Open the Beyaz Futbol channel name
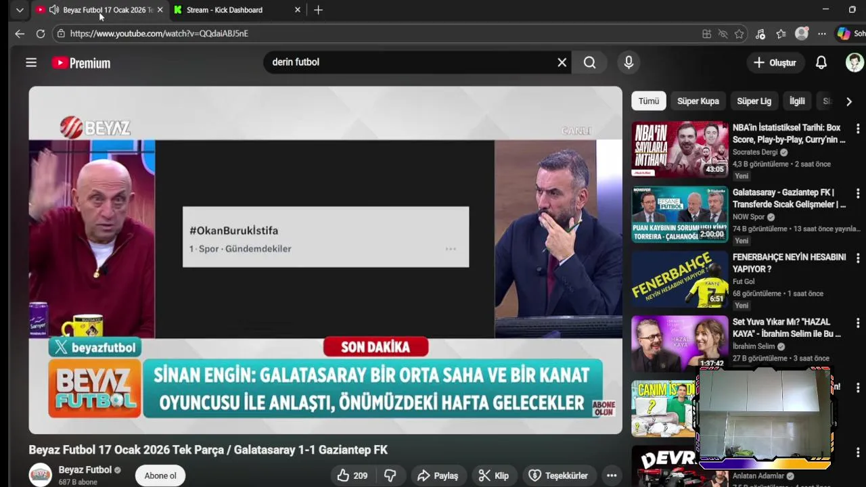The height and width of the screenshot is (487, 866). [x=85, y=470]
